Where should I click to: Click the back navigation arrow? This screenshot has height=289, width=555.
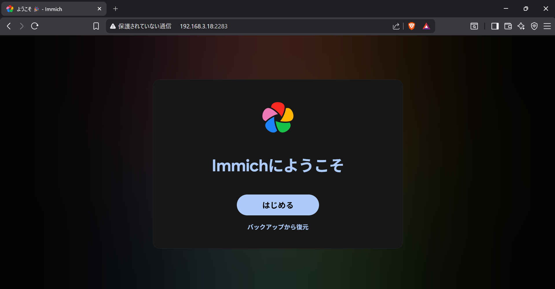[9, 26]
